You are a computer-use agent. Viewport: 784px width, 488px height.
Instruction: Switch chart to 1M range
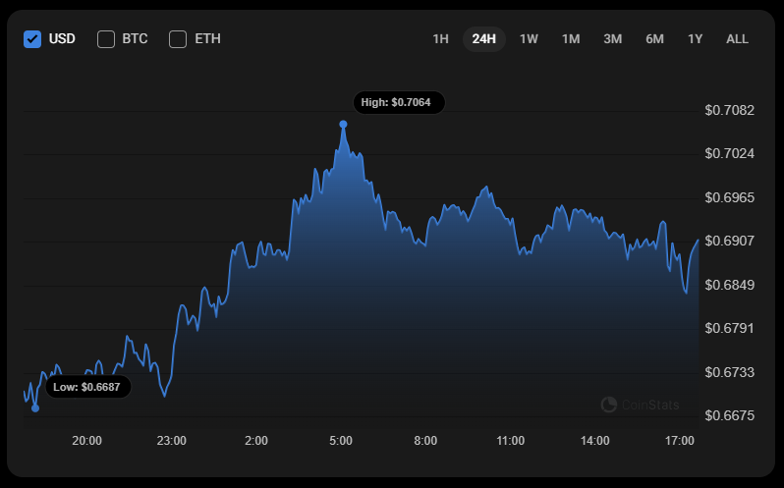pos(571,39)
